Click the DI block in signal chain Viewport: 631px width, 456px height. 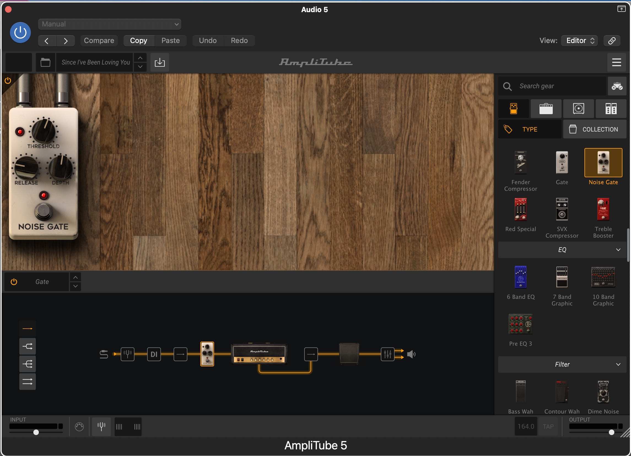pos(154,354)
